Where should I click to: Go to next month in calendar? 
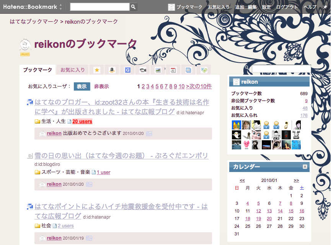(x=296, y=180)
